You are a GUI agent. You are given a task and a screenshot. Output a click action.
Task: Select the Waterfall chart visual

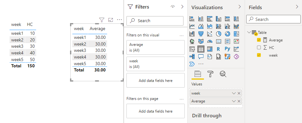[x=192, y=34]
